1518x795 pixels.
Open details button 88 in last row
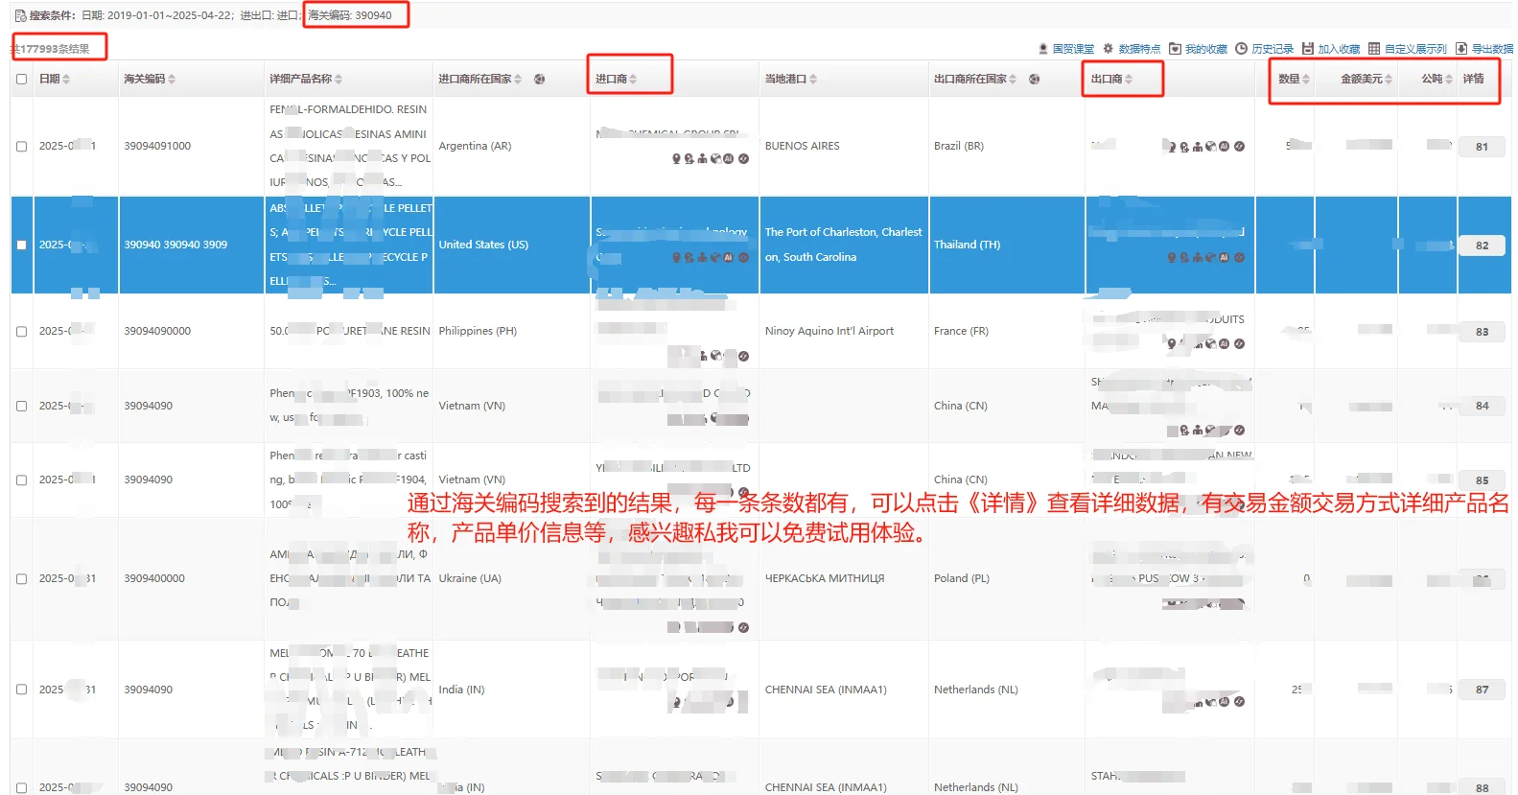click(1482, 788)
